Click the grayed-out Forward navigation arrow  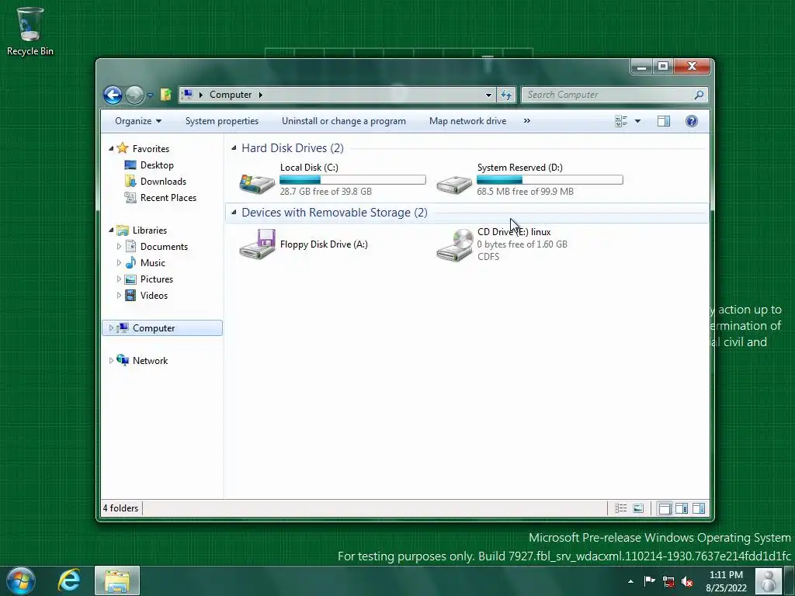[134, 95]
